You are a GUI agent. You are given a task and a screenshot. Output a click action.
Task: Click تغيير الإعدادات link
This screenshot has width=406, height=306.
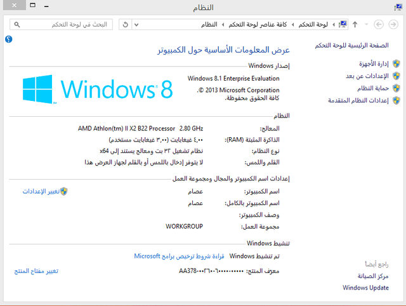tap(41, 191)
